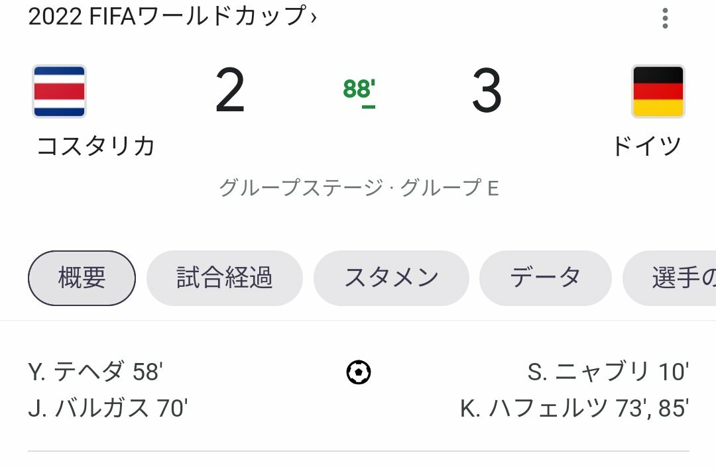The image size is (716, 469).
Task: Select scorer K. ハフェルツ 73', 85'
Action: [x=574, y=408]
